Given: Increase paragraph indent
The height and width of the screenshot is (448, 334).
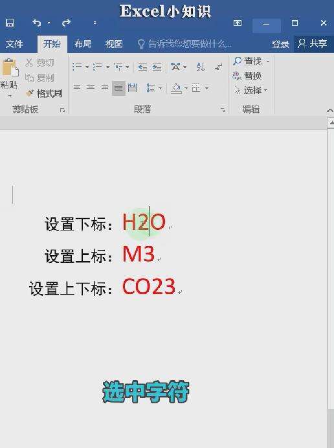Looking at the screenshot, I should [157, 67].
